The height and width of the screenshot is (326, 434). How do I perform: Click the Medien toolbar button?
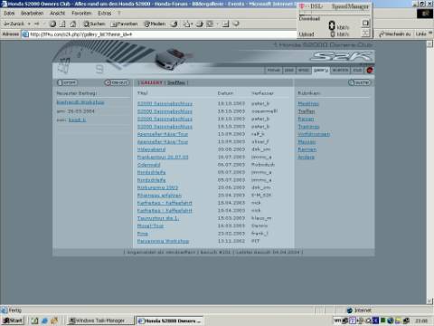pyautogui.click(x=155, y=24)
